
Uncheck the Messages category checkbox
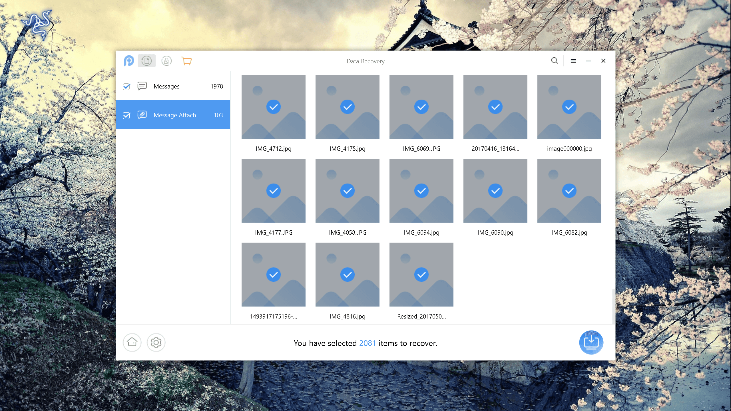click(x=126, y=86)
